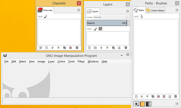Close the Channels window

[79, 3]
